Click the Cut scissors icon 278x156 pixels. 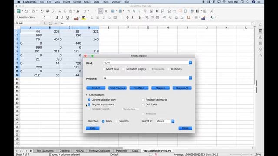click(x=60, y=11)
